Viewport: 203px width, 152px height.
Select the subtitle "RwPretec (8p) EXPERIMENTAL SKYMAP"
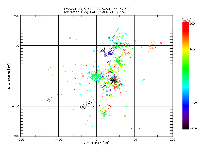[96, 12]
